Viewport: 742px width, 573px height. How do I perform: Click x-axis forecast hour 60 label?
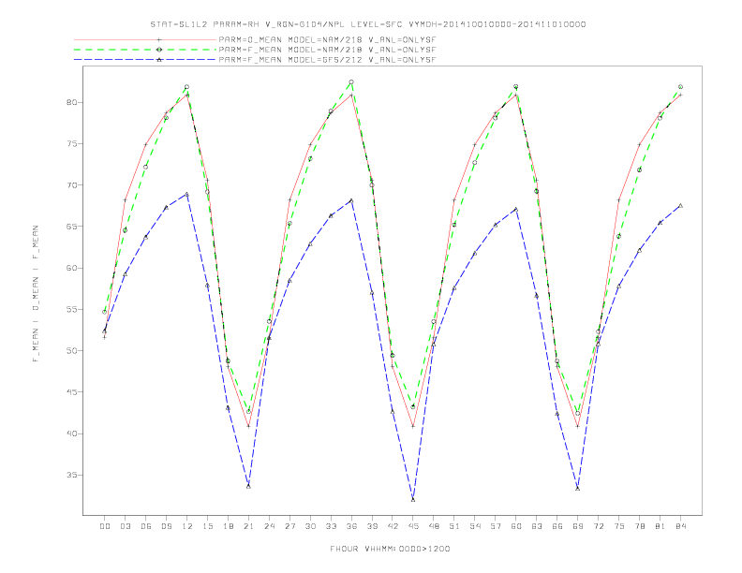pos(516,526)
